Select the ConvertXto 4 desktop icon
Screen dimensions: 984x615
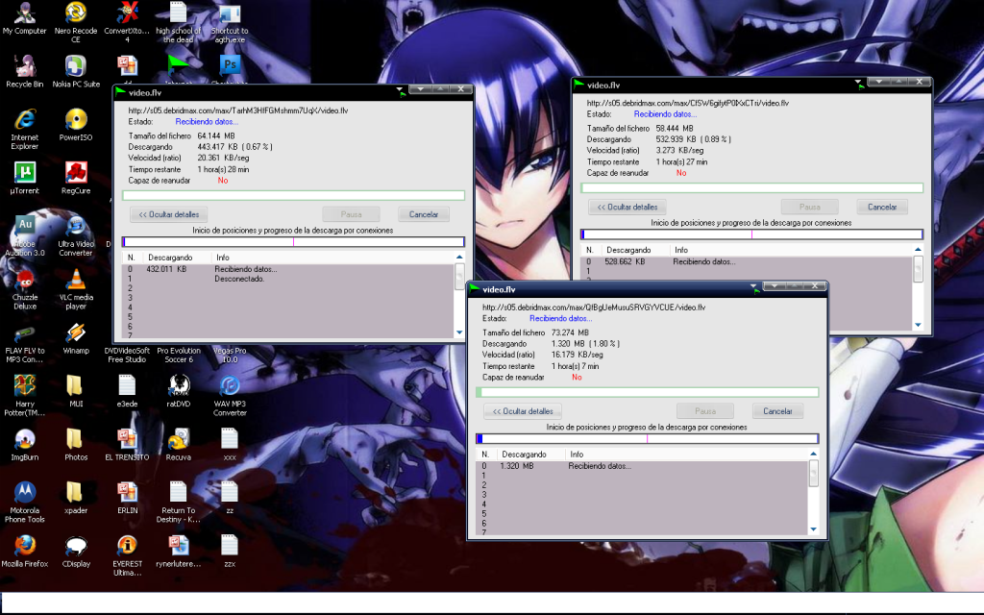click(x=127, y=21)
